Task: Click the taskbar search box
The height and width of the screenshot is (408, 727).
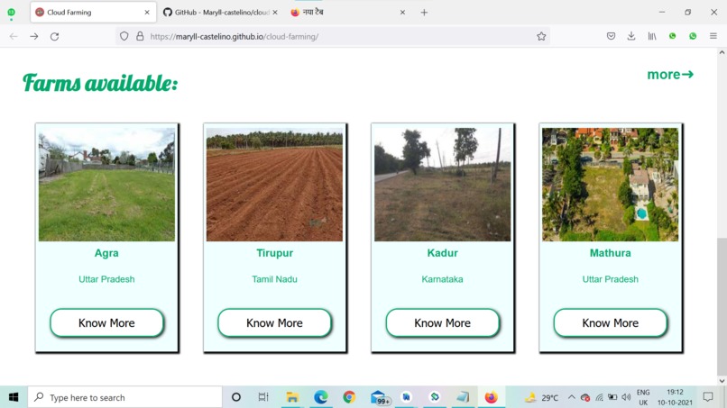Action: pos(124,397)
